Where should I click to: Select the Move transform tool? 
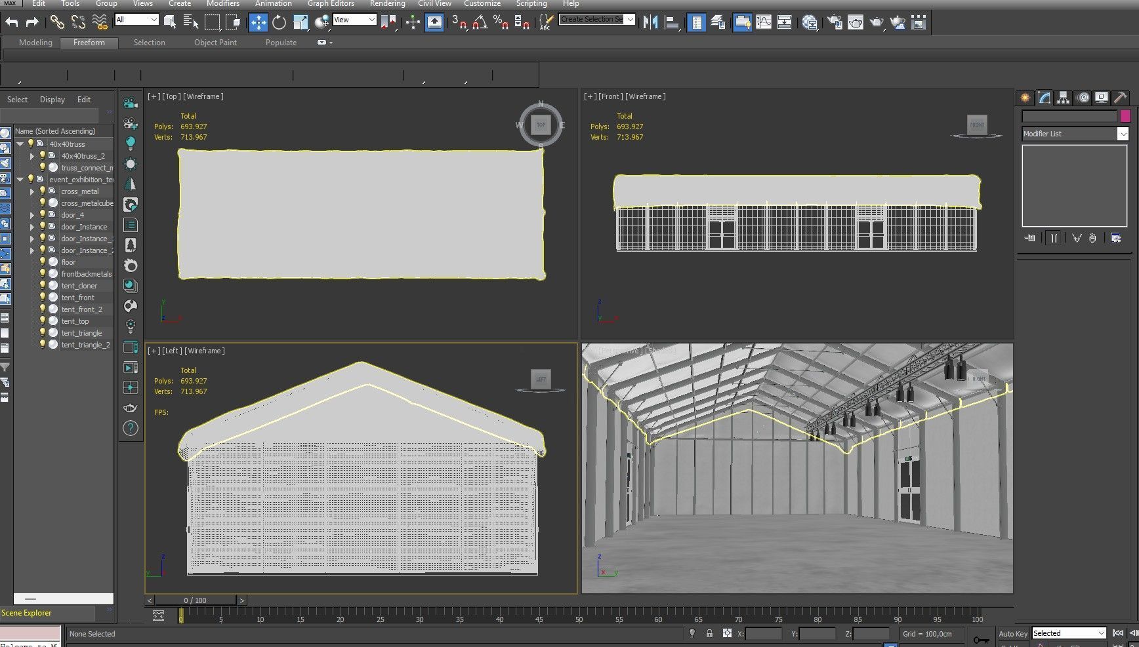click(258, 22)
